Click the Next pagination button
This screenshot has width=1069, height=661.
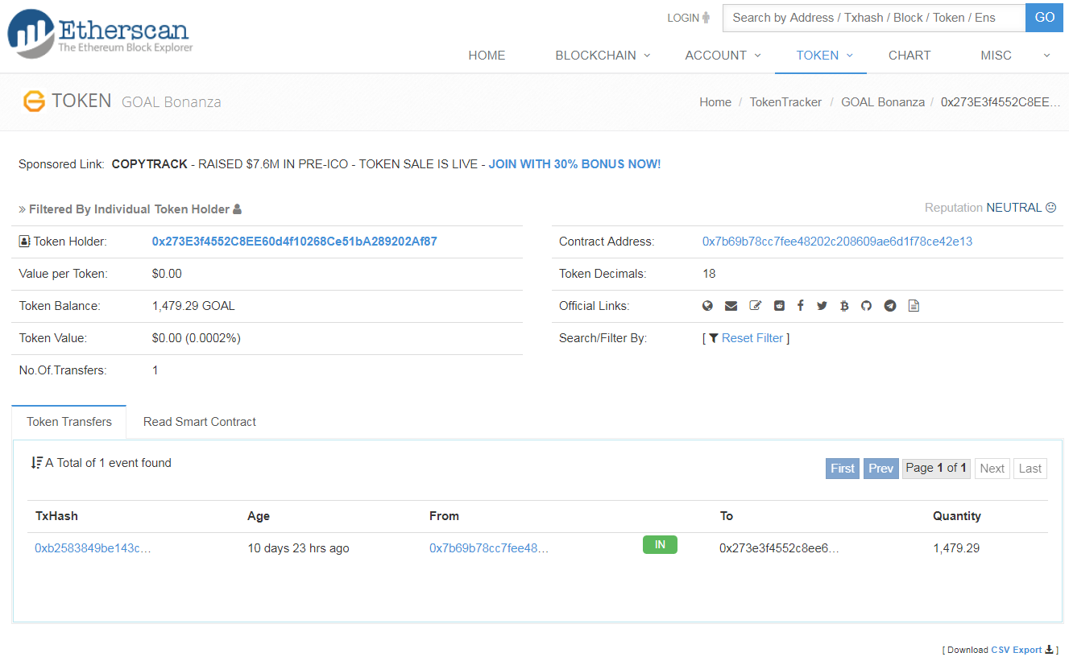click(x=992, y=469)
